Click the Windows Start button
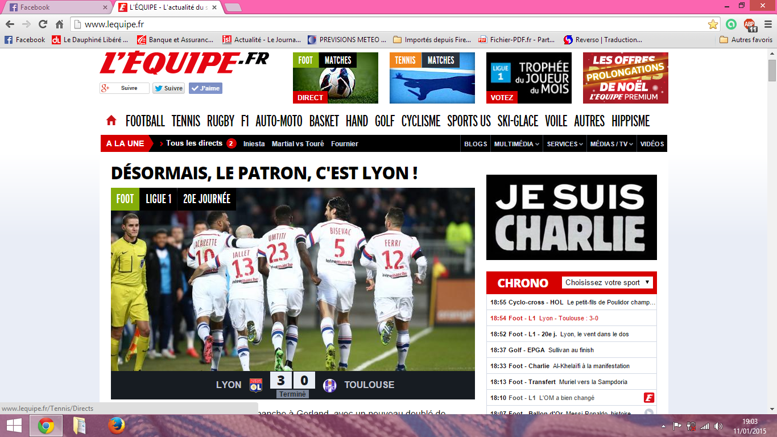The image size is (777, 437). 14,425
